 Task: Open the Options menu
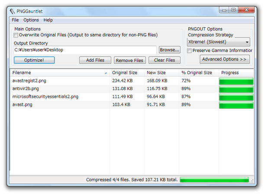[31, 20]
